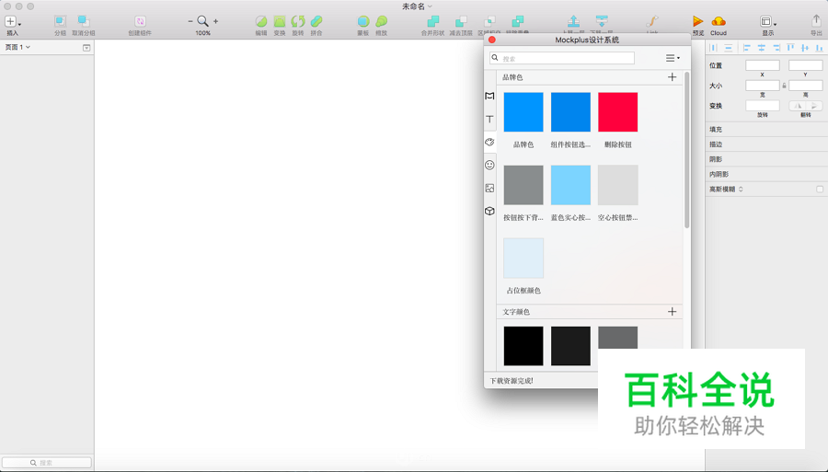Image resolution: width=828 pixels, height=472 pixels.
Task: Click the 旋转 (rotation) input field
Action: tap(763, 106)
